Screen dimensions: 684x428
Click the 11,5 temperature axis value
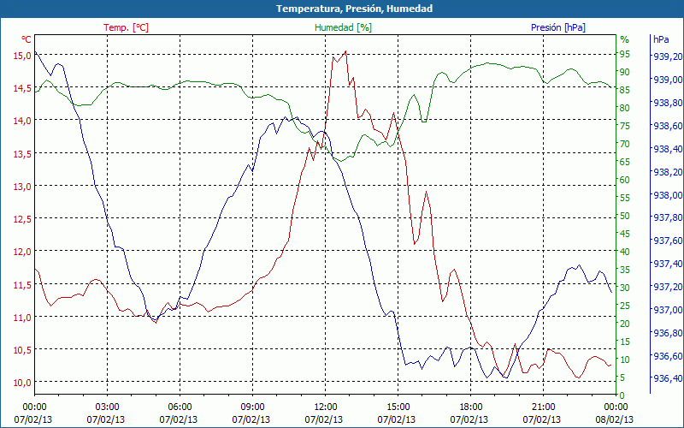coord(23,285)
